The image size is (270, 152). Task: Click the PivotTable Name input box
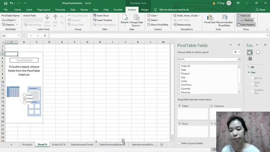[9, 20]
